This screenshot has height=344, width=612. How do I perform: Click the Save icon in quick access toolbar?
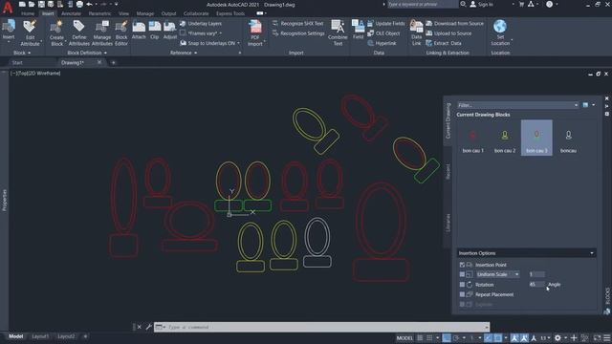coord(41,4)
